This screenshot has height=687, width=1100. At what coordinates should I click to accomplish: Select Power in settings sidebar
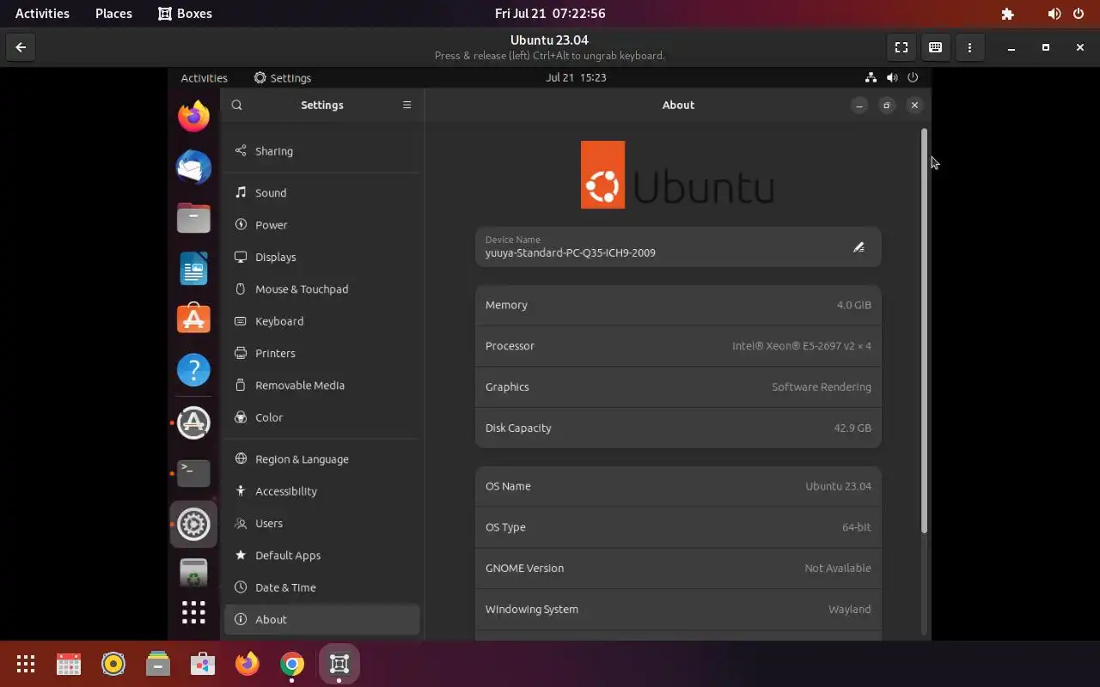(322, 225)
